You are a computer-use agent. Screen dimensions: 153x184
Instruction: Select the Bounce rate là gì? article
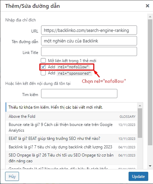pos(71,127)
